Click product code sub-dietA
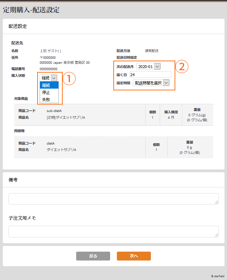The height and width of the screenshot is (280, 227). pyautogui.click(x=54, y=111)
